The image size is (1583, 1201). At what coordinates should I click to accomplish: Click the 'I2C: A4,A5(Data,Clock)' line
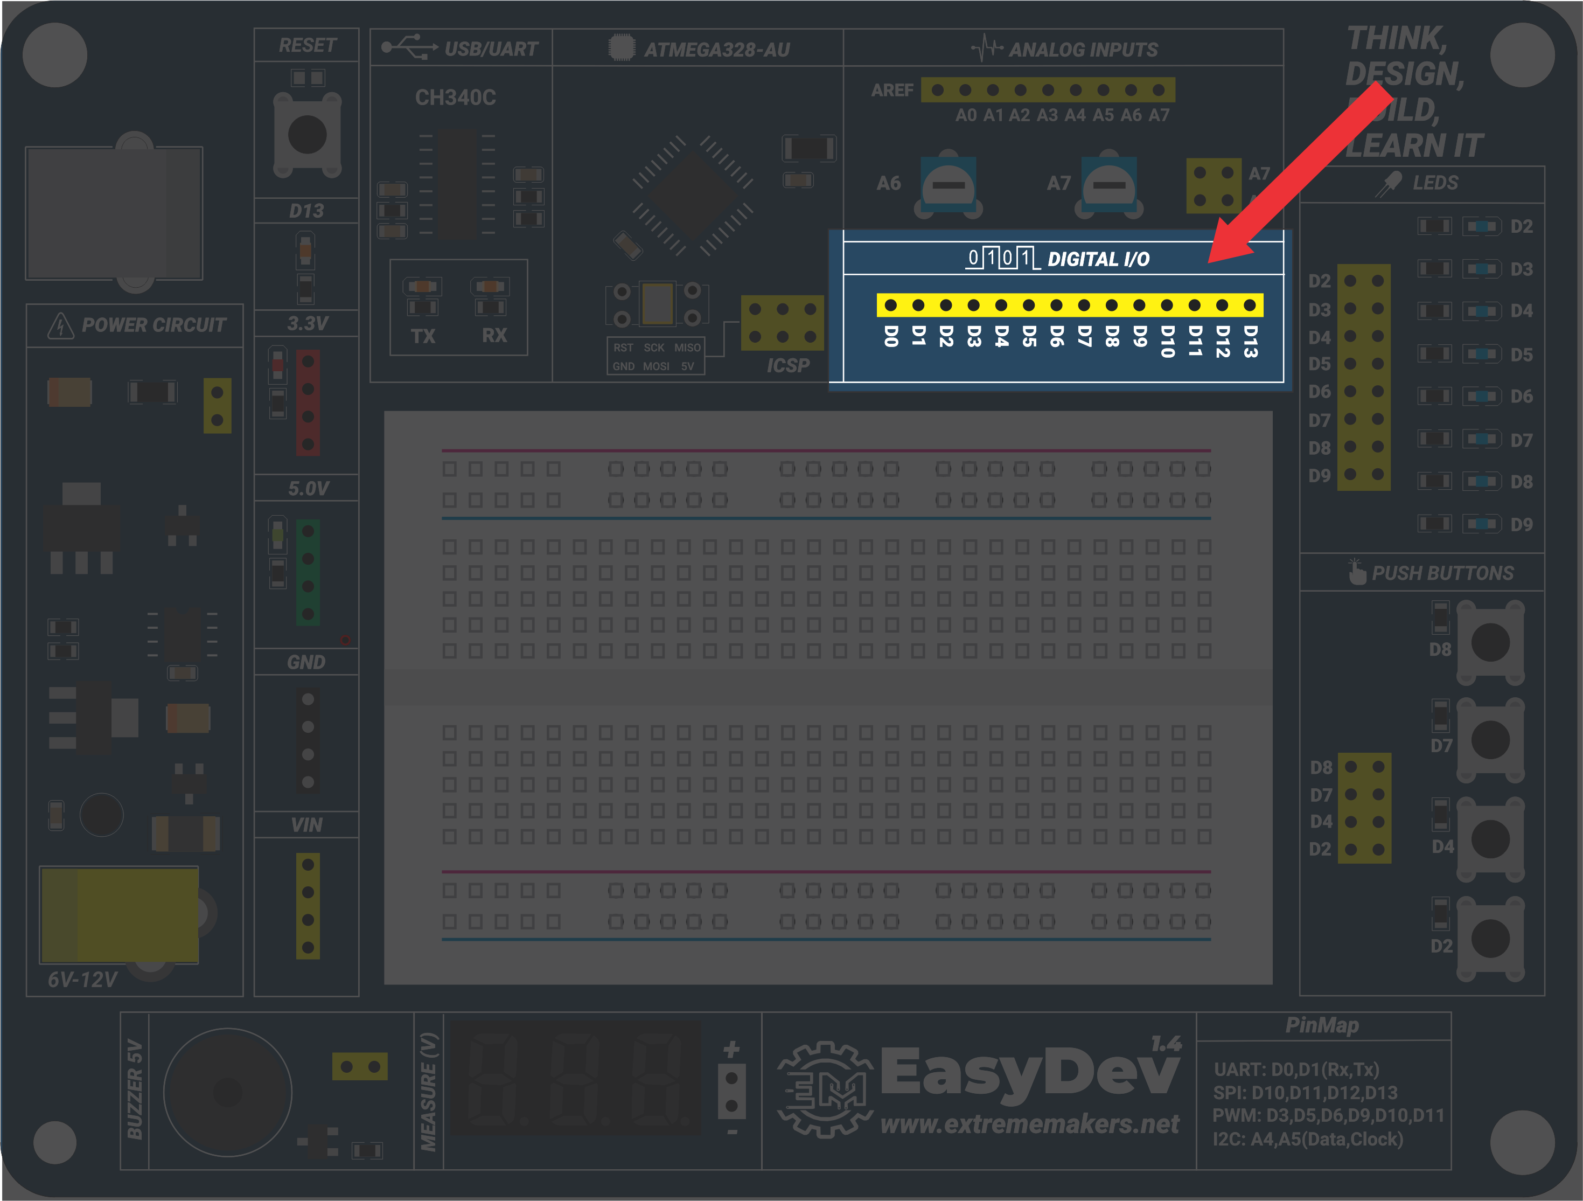tap(1308, 1140)
